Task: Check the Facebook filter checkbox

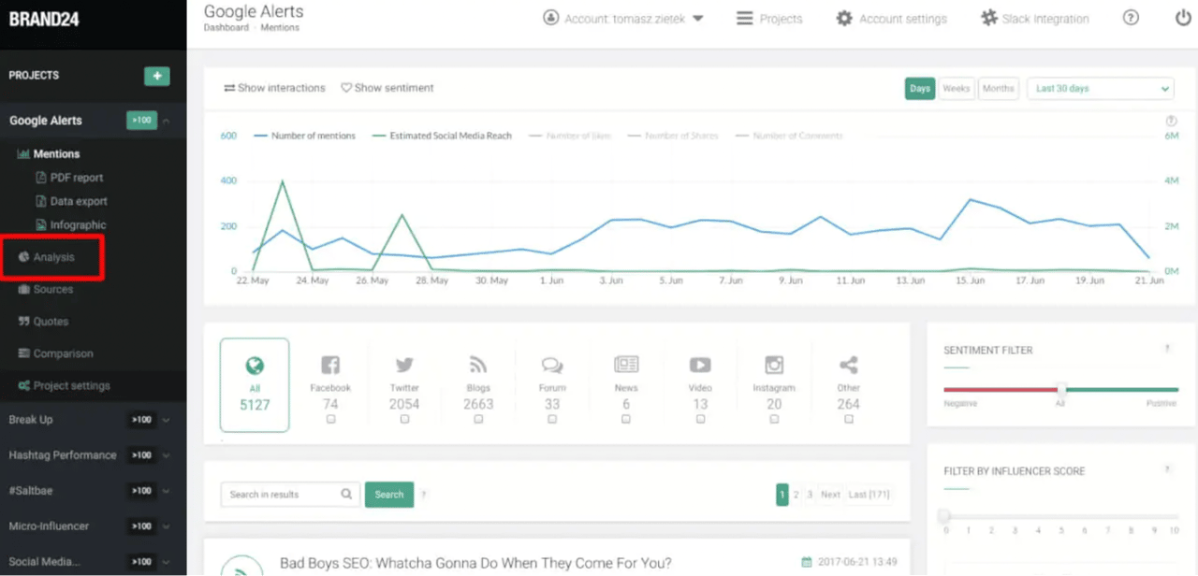Action: click(330, 420)
